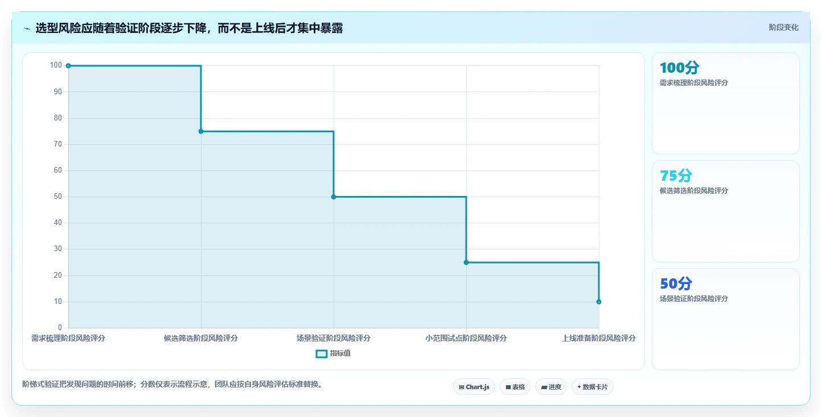This screenshot has width=822, height=417.
Task: Click y-axis tick label 100
Action: tap(56, 65)
